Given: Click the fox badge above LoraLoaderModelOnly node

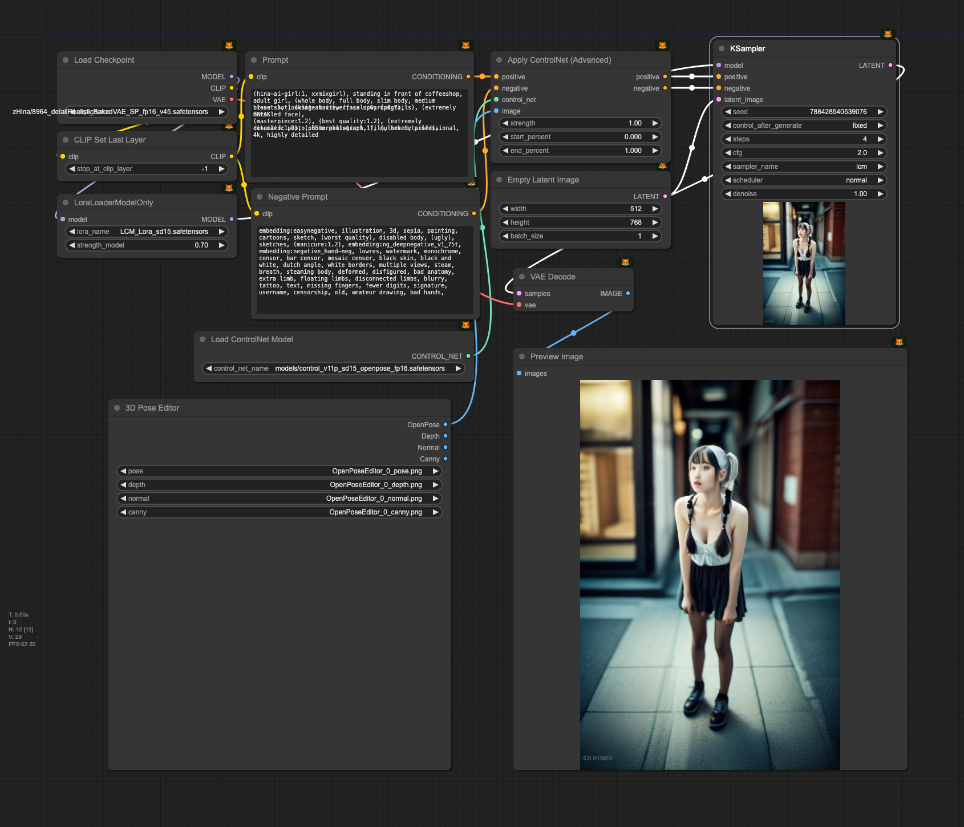Looking at the screenshot, I should [229, 188].
